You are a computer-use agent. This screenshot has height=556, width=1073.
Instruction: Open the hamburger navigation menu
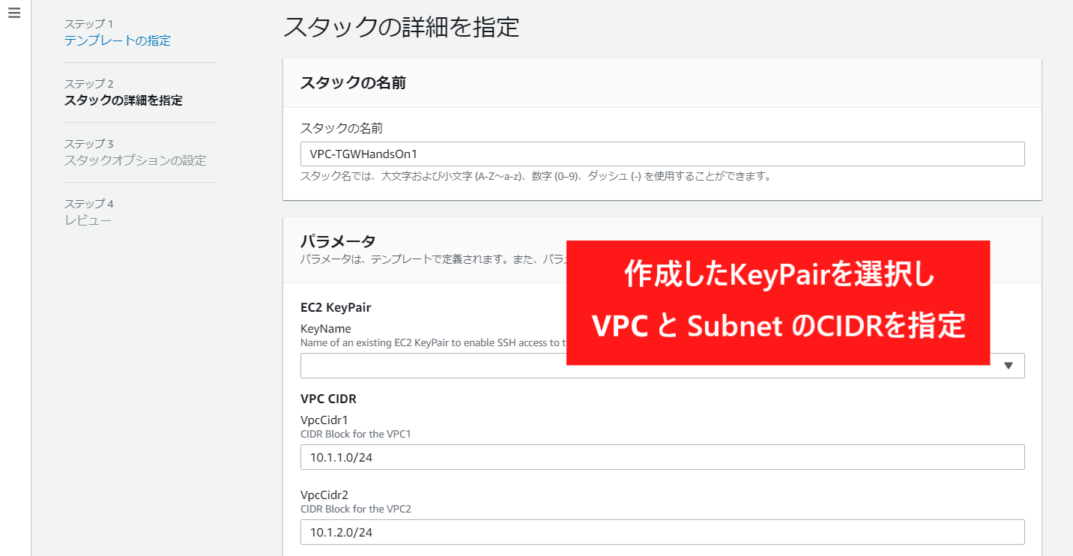click(14, 13)
